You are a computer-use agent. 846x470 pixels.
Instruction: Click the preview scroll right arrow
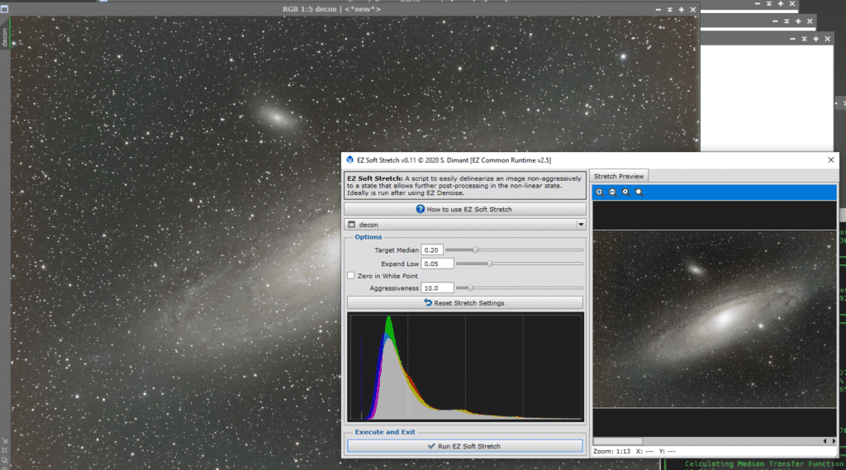tap(834, 441)
